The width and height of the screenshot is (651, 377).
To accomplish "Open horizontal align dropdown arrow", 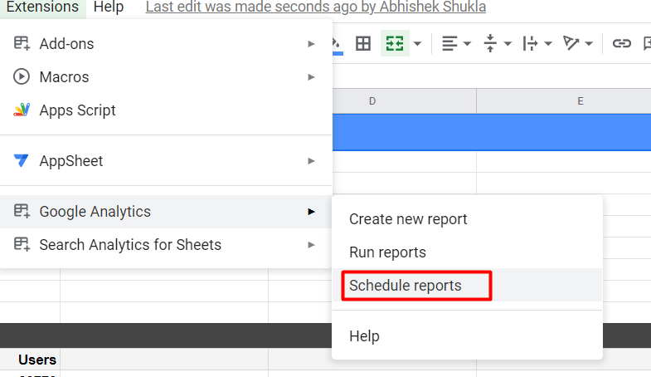I will click(x=467, y=43).
